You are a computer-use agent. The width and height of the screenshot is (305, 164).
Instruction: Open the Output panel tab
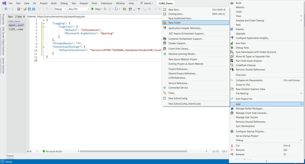10,156
